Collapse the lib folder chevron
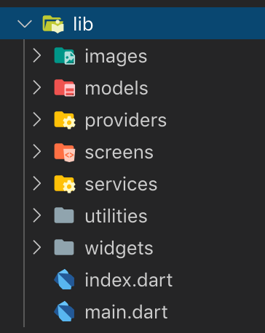This screenshot has height=333, width=265. click(x=25, y=24)
